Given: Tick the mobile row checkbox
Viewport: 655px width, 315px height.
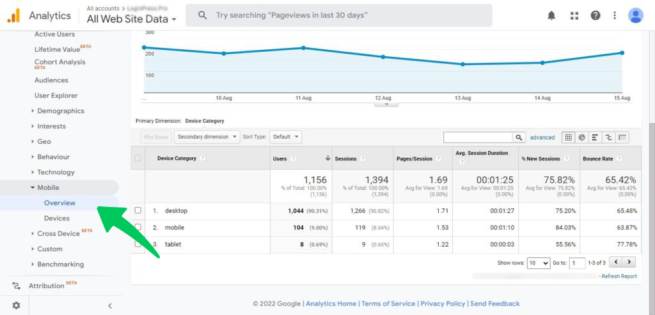Looking at the screenshot, I should pyautogui.click(x=138, y=227).
